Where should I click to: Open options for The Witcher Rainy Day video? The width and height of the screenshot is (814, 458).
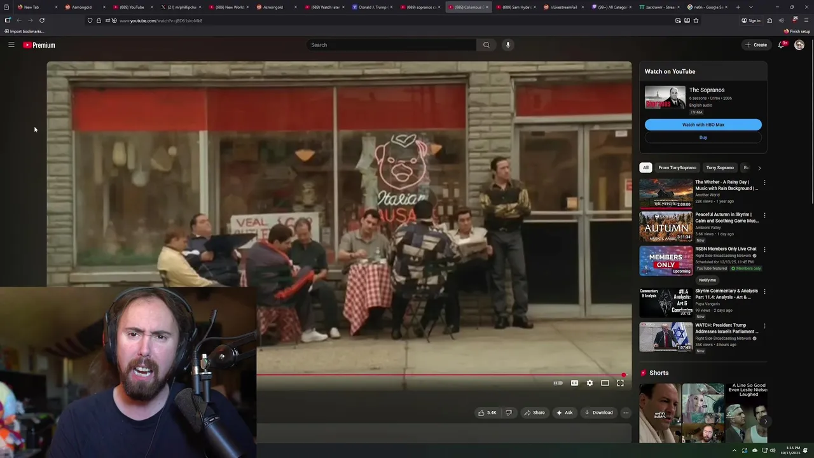pos(764,183)
